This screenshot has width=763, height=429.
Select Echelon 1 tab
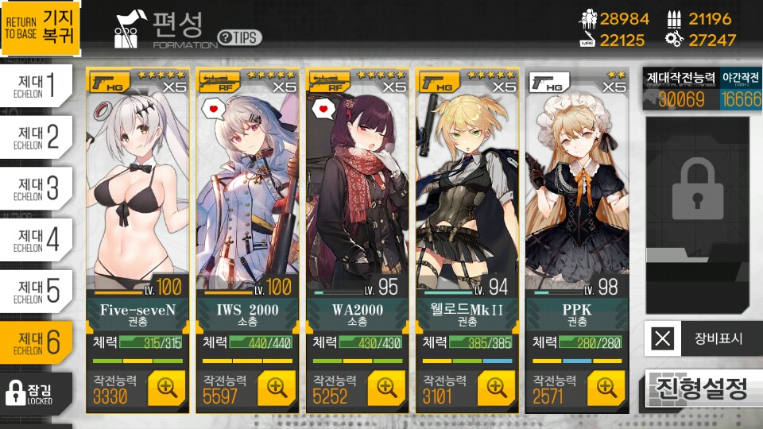click(x=36, y=85)
